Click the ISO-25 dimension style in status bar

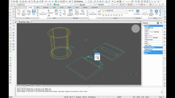tap(84, 97)
